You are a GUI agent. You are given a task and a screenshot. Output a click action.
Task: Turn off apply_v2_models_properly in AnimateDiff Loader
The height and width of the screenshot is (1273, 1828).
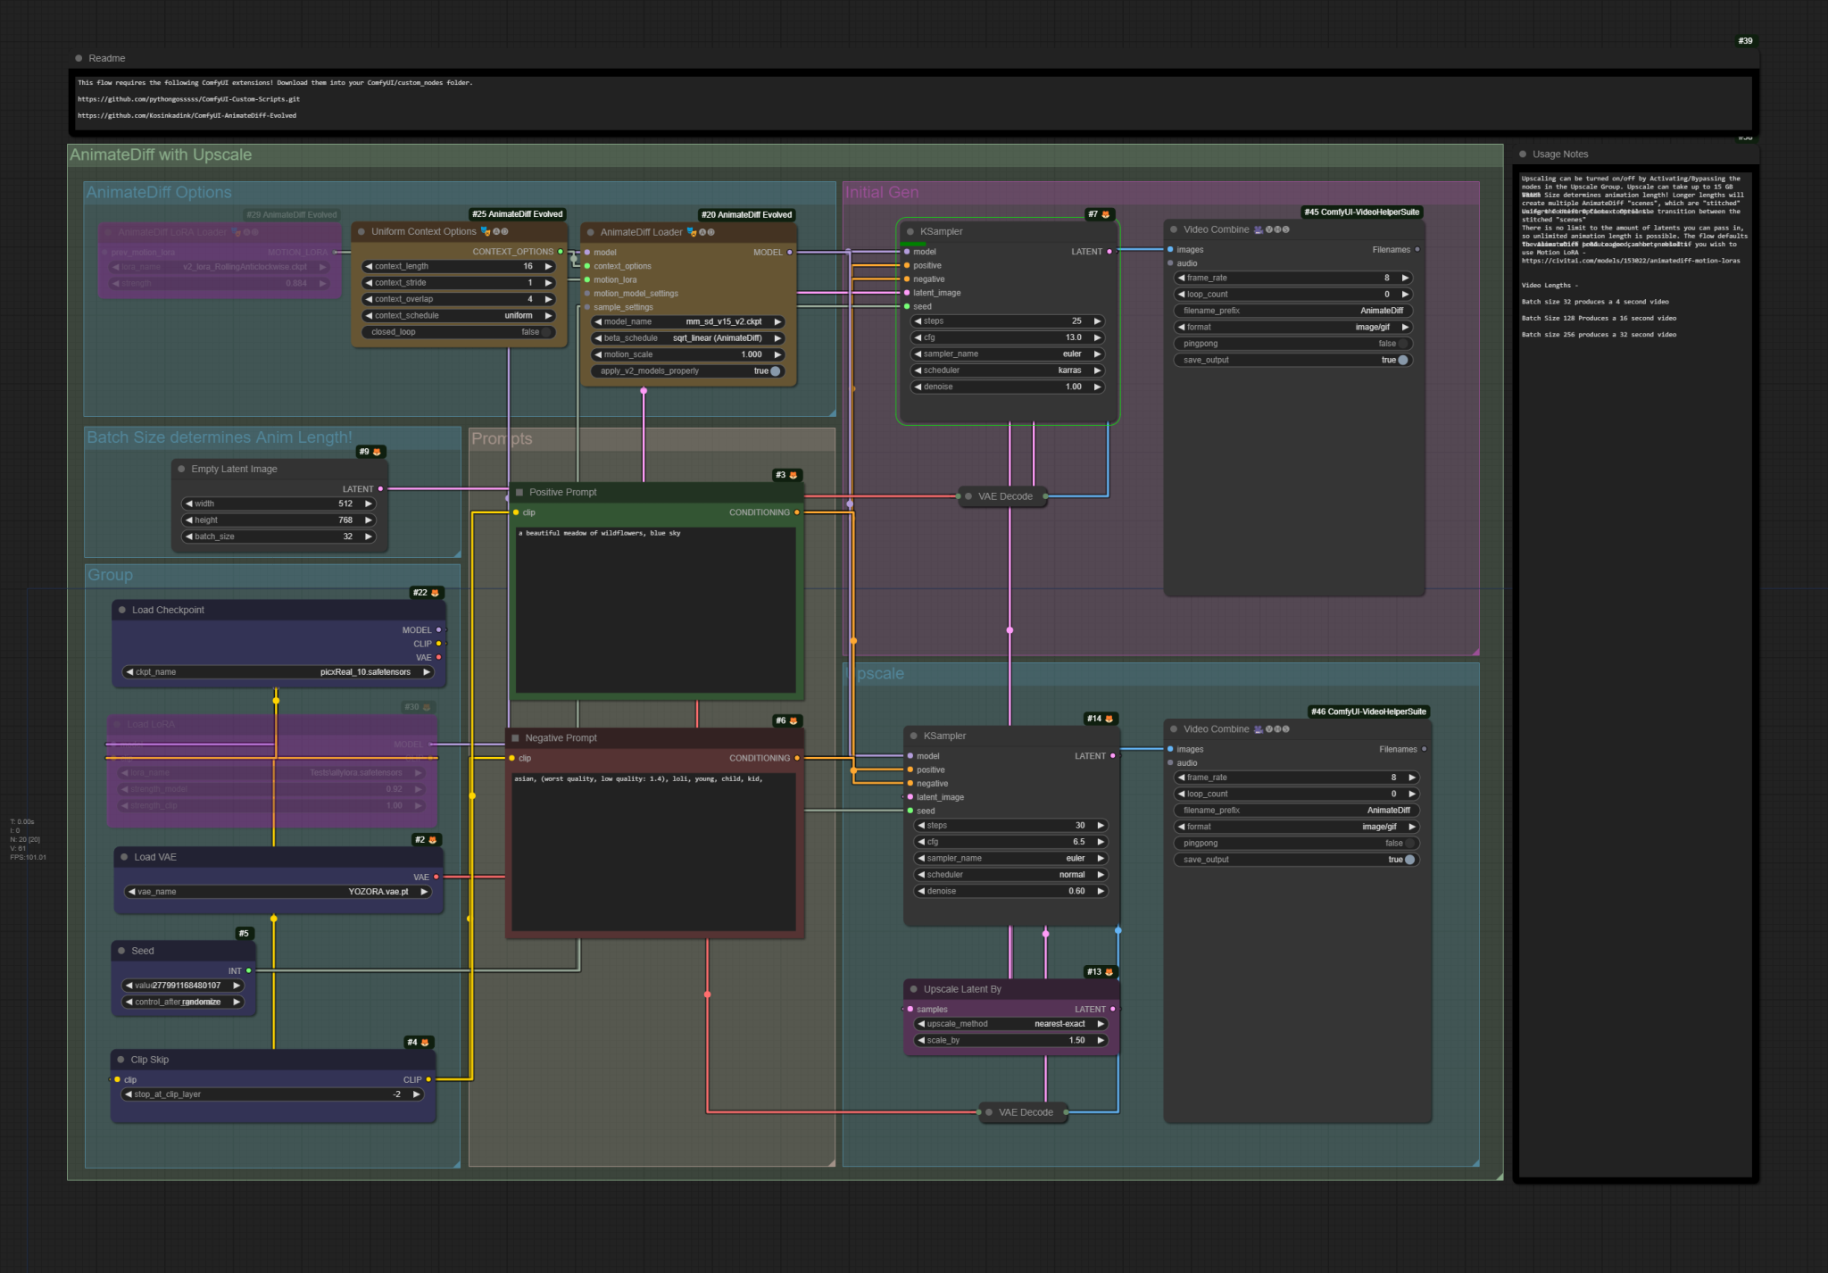click(x=775, y=370)
